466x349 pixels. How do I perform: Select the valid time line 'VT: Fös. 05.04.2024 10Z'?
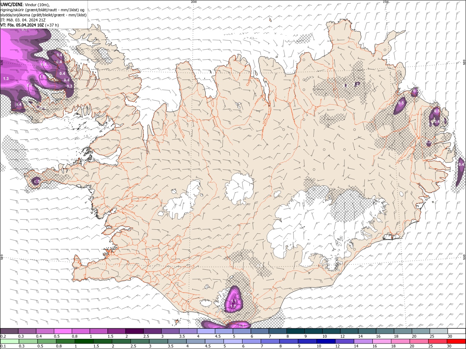22,25
